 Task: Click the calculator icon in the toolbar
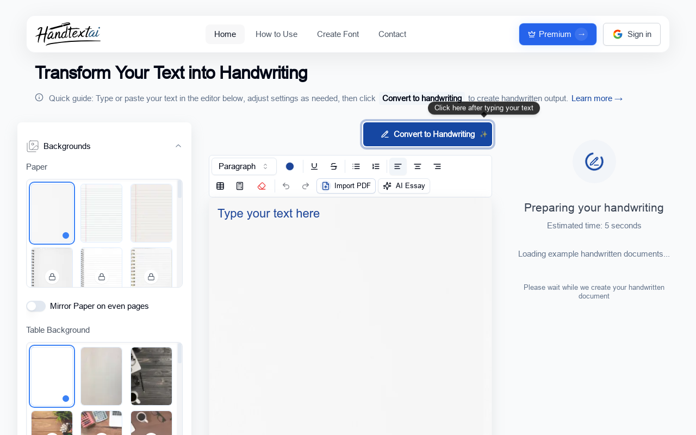tap(240, 186)
